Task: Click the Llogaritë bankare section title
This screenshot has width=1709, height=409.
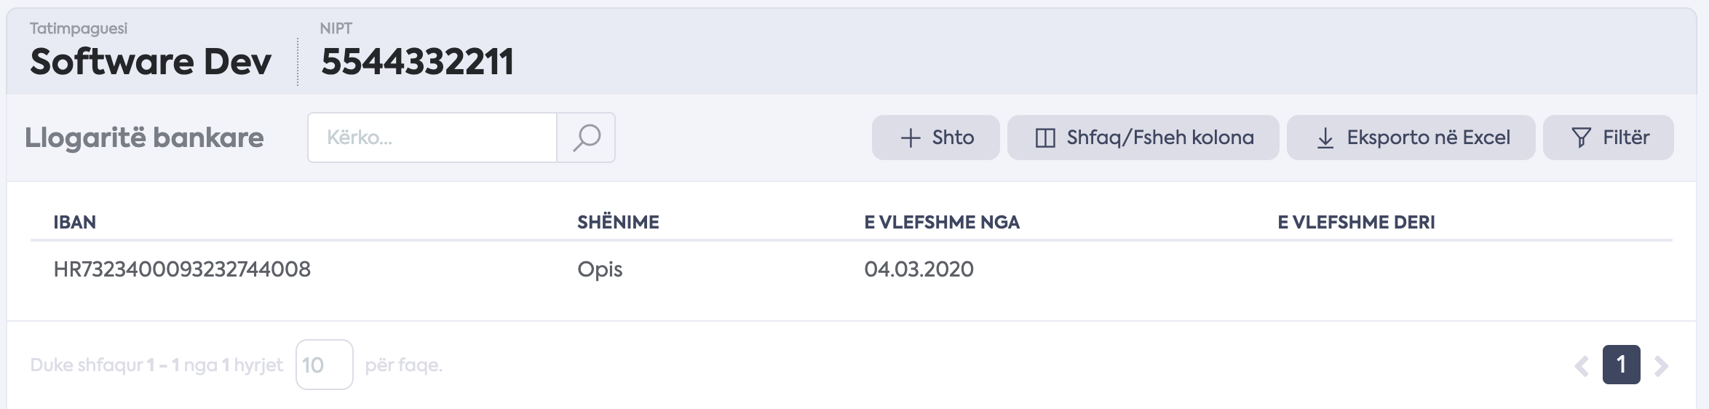Action: [x=144, y=138]
